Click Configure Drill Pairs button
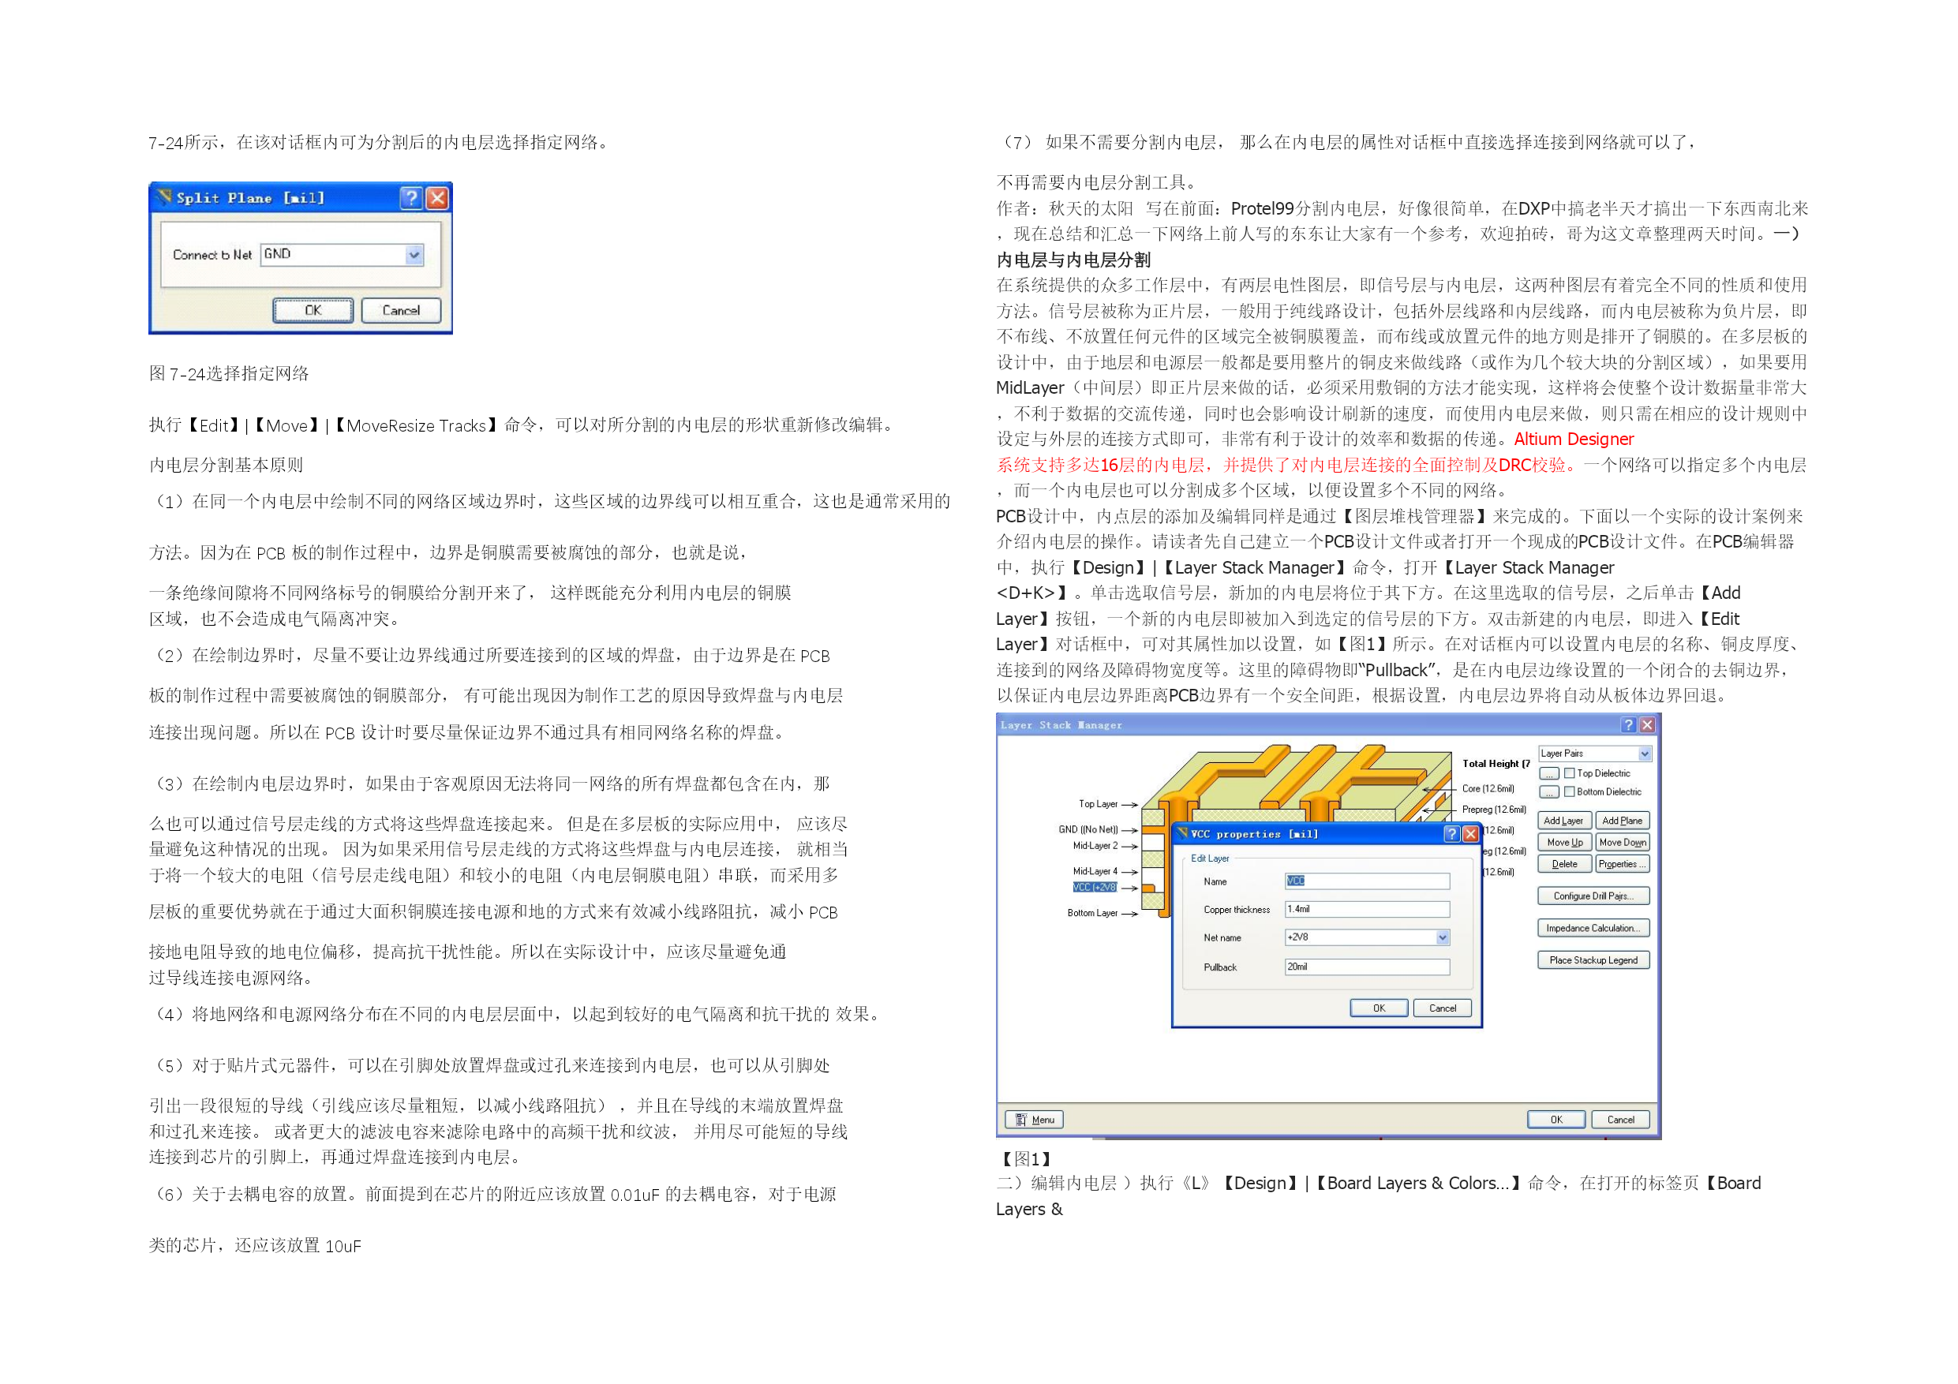The width and height of the screenshot is (1958, 1384). coord(1593,896)
